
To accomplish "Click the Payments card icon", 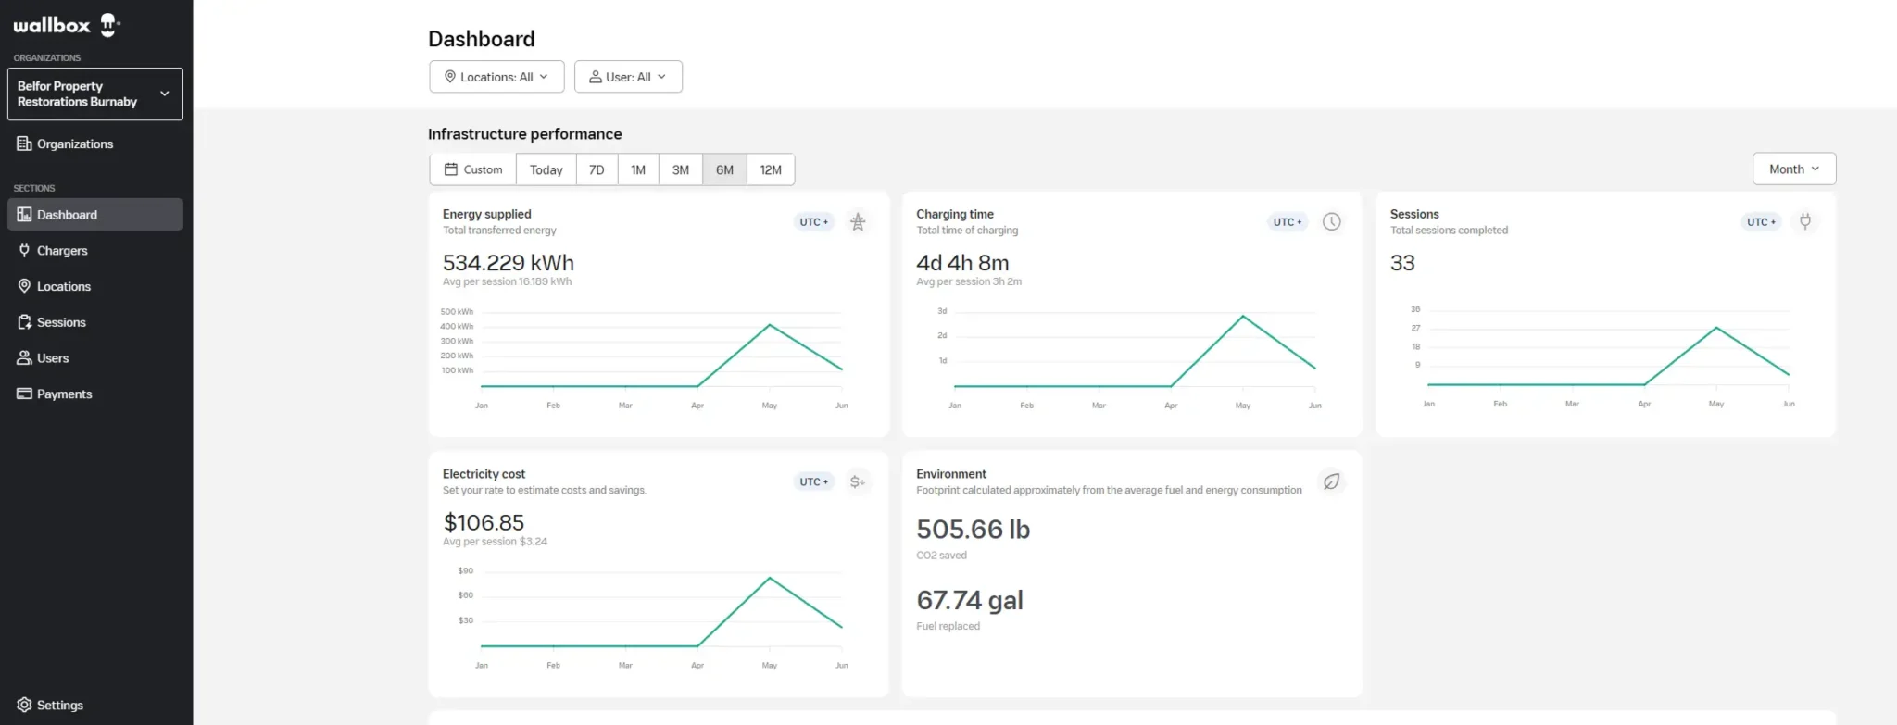I will point(24,394).
